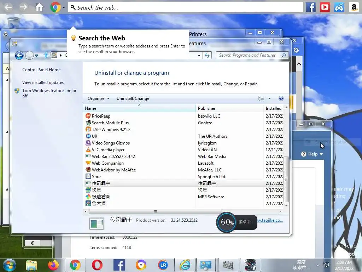Open the UR browser taskbar icon
The height and width of the screenshot is (272, 362).
click(163, 265)
